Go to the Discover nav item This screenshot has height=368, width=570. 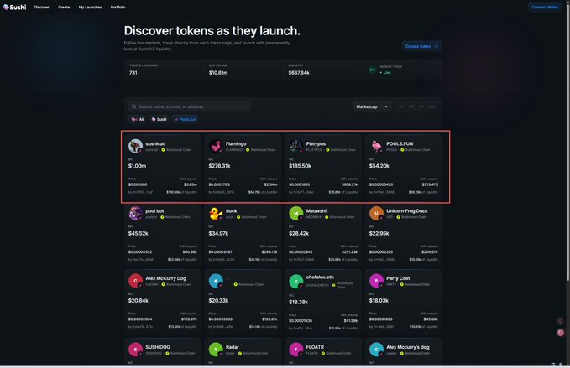41,7
